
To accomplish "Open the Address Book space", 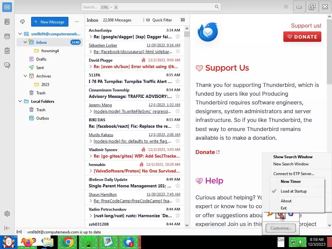I will pos(7,22).
